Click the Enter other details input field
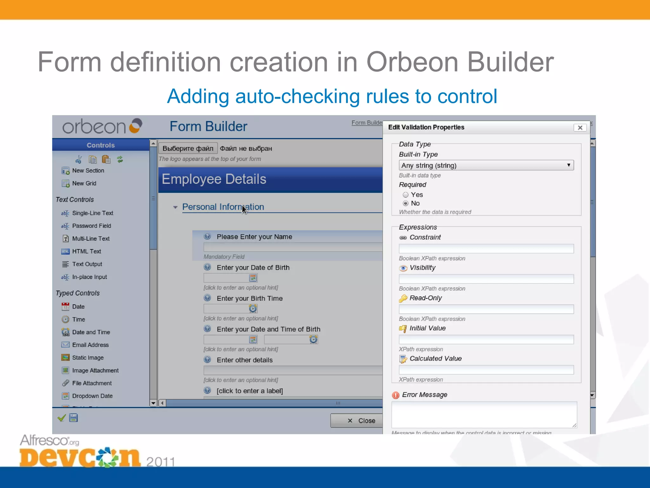Screen dimensions: 650x488 coord(293,370)
